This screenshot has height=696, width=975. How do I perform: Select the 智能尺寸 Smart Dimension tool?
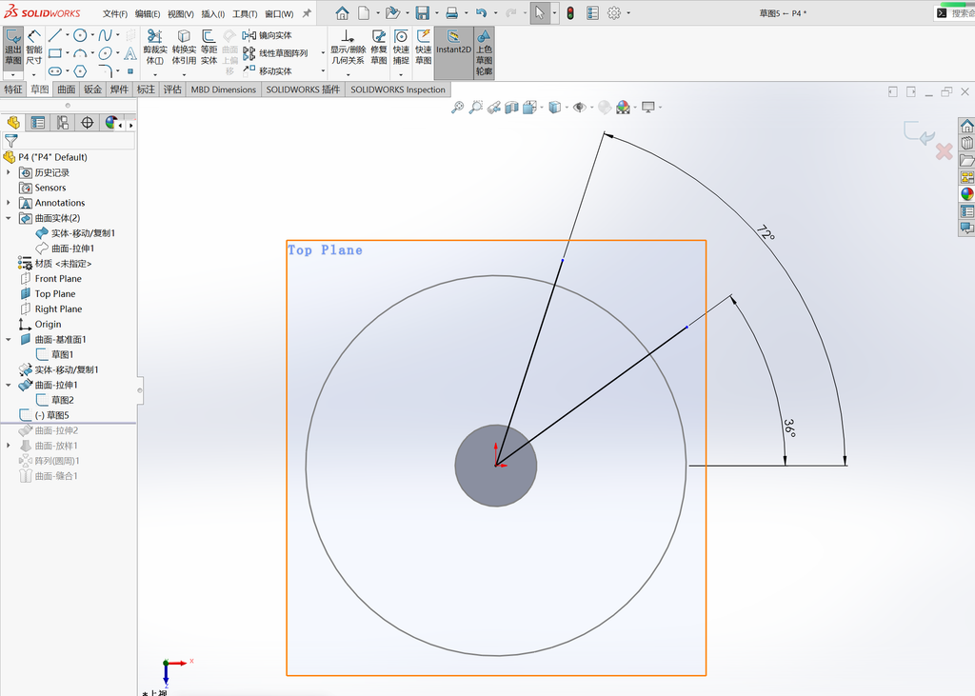[34, 48]
